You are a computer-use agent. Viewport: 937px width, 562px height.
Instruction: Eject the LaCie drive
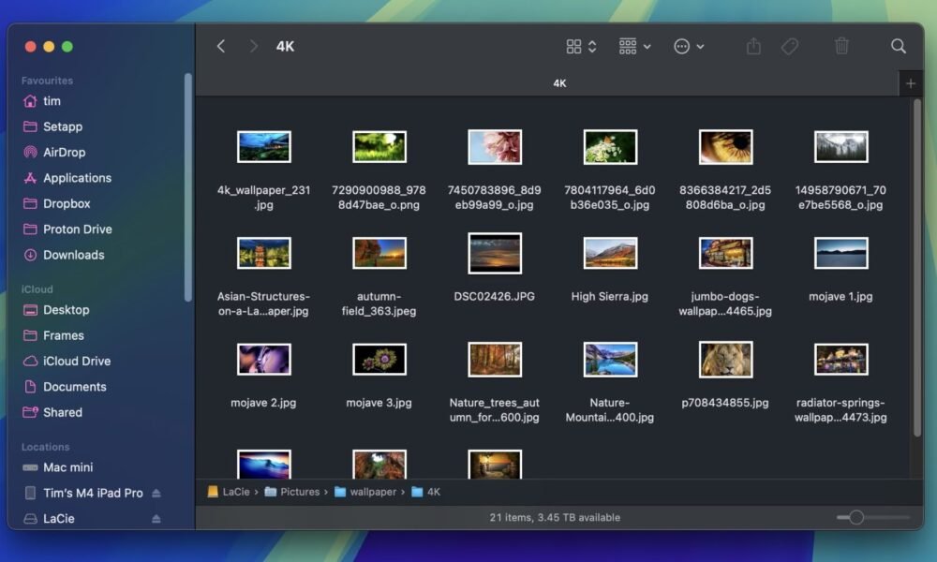(156, 519)
